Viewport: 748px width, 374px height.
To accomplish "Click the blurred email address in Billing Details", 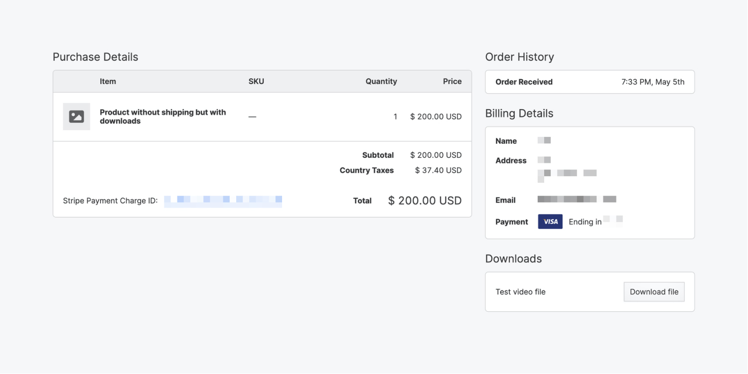I will (x=577, y=199).
